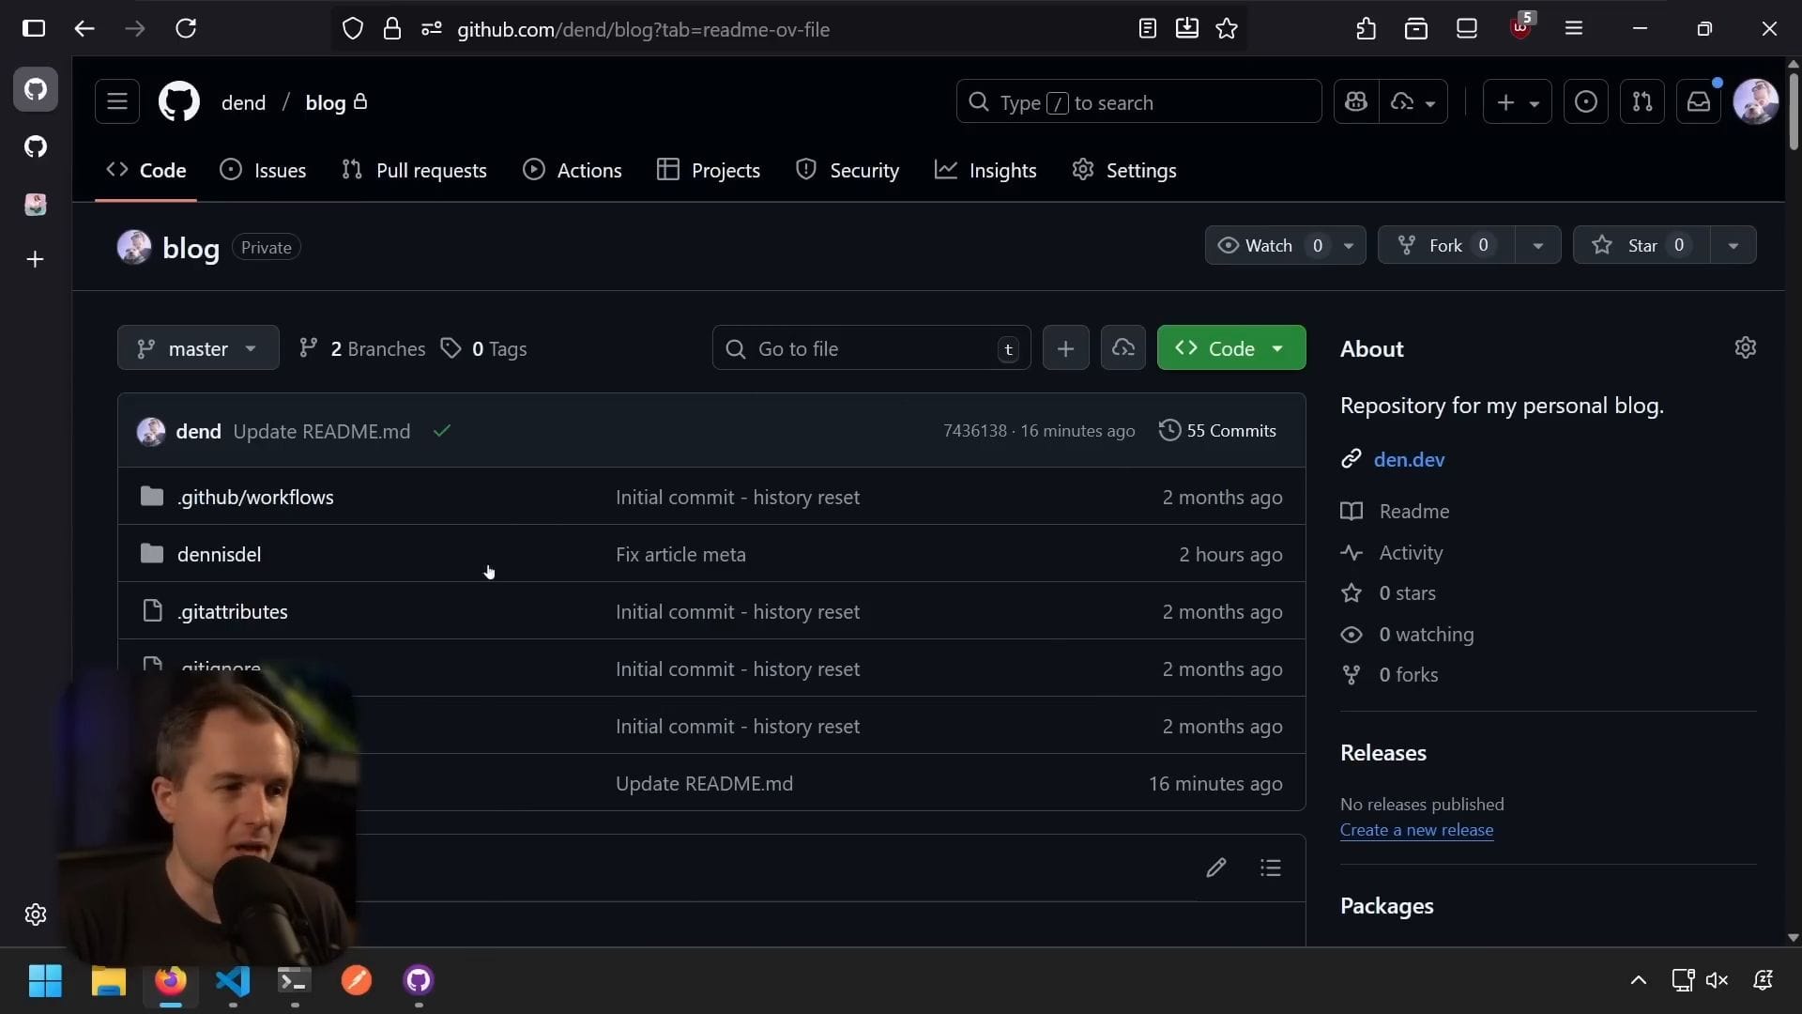Image resolution: width=1802 pixels, height=1014 pixels.
Task: Open Copilot chat icon in the header
Action: [x=1356, y=102]
